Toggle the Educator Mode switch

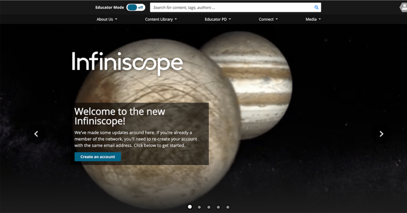click(x=136, y=7)
